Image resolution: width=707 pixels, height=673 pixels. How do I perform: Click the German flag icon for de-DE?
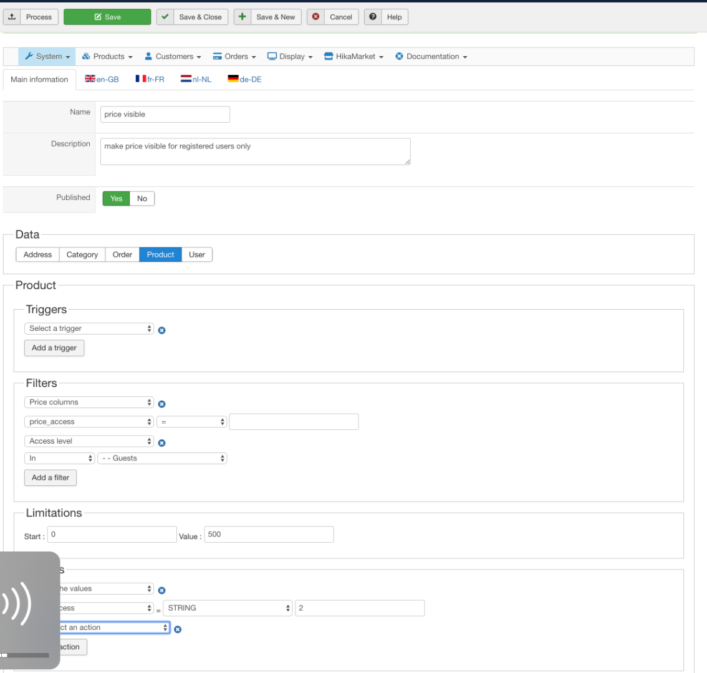[233, 79]
